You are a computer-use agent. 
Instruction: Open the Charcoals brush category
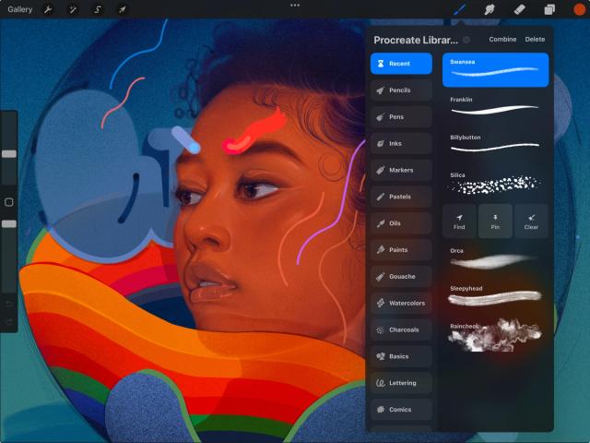401,329
